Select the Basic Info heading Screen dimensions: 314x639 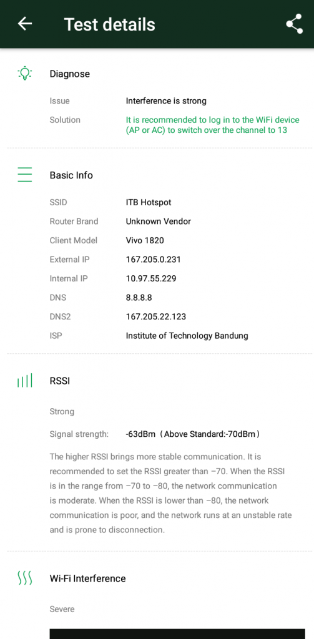71,175
